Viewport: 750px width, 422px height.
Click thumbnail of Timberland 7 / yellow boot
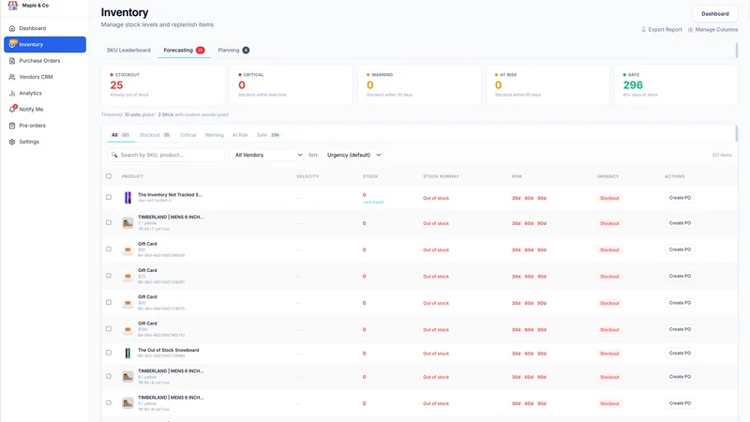click(x=127, y=223)
